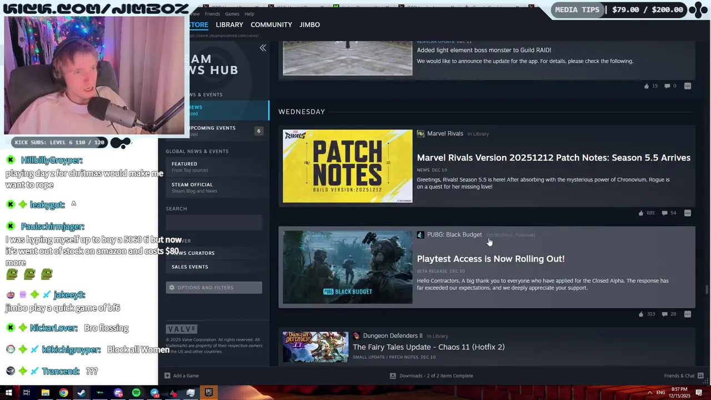The height and width of the screenshot is (400, 711).
Task: Open Friends & Chat panel
Action: (684, 376)
